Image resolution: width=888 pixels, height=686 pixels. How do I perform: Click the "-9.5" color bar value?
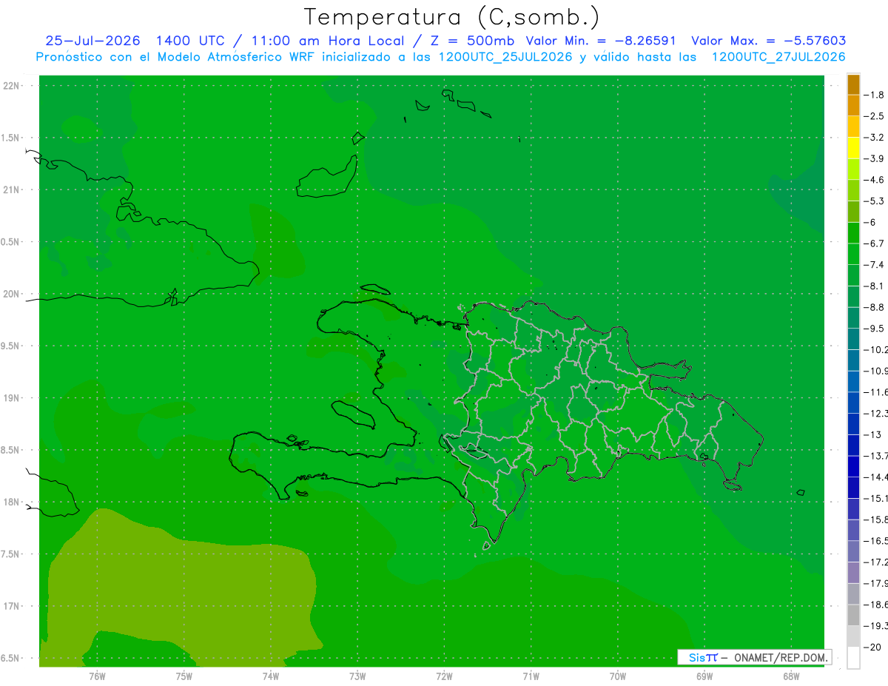(873, 329)
